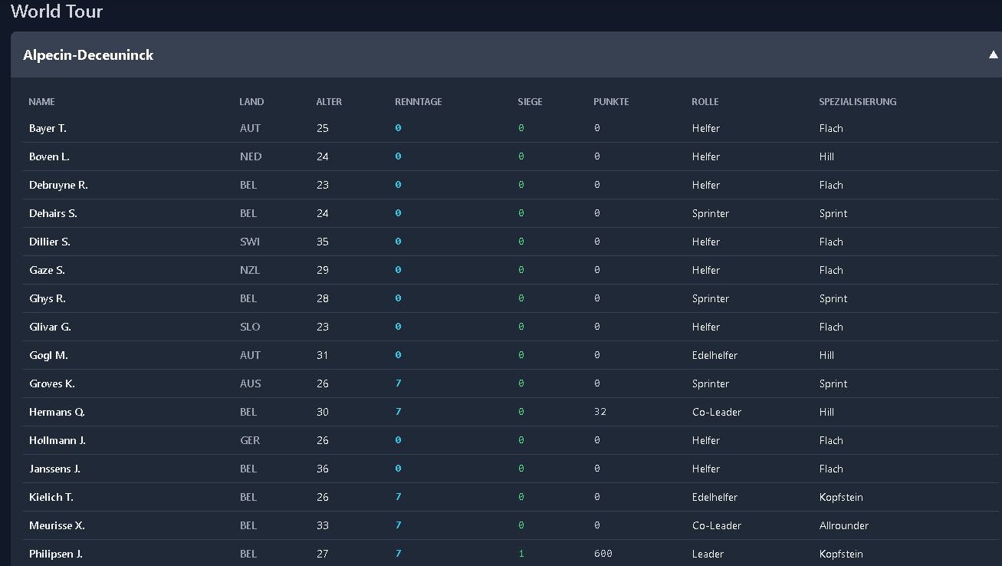Open rider Philipsen J. entry
The image size is (1002, 566).
point(55,554)
